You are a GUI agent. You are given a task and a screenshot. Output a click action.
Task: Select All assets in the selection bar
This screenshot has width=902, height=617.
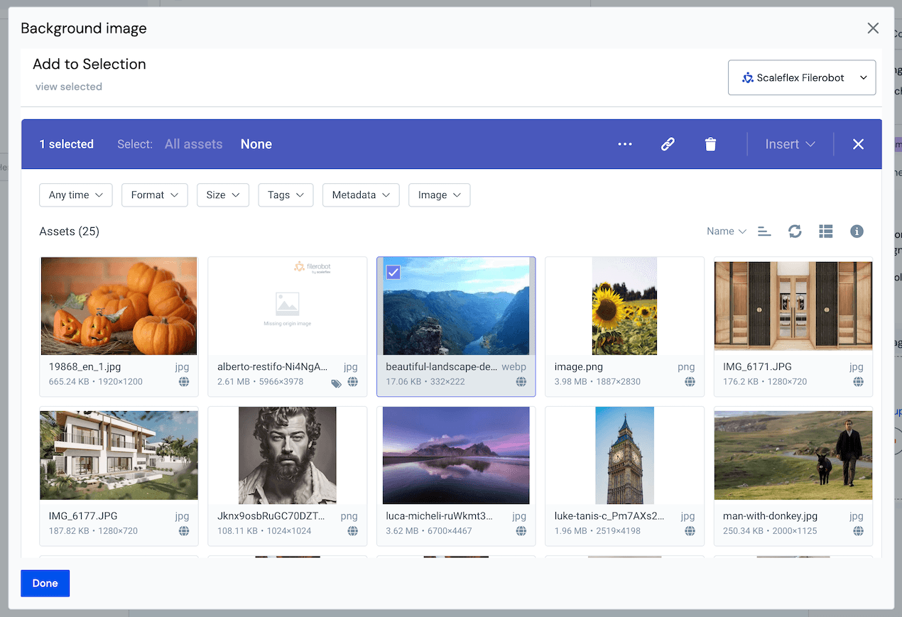tap(193, 144)
